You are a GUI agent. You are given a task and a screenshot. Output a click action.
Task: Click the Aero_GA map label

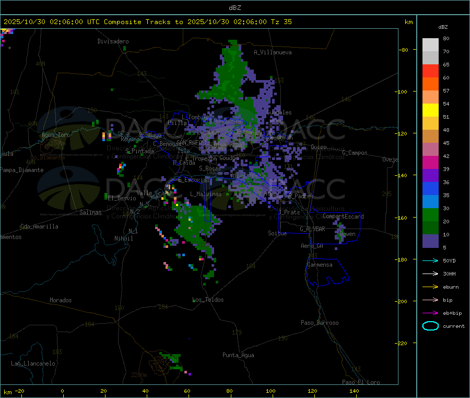312,246
